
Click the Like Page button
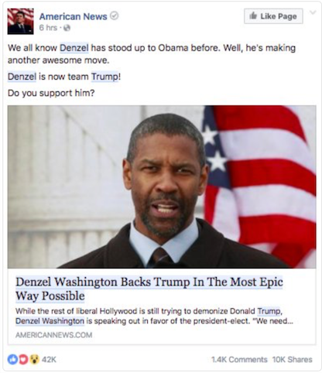[273, 16]
